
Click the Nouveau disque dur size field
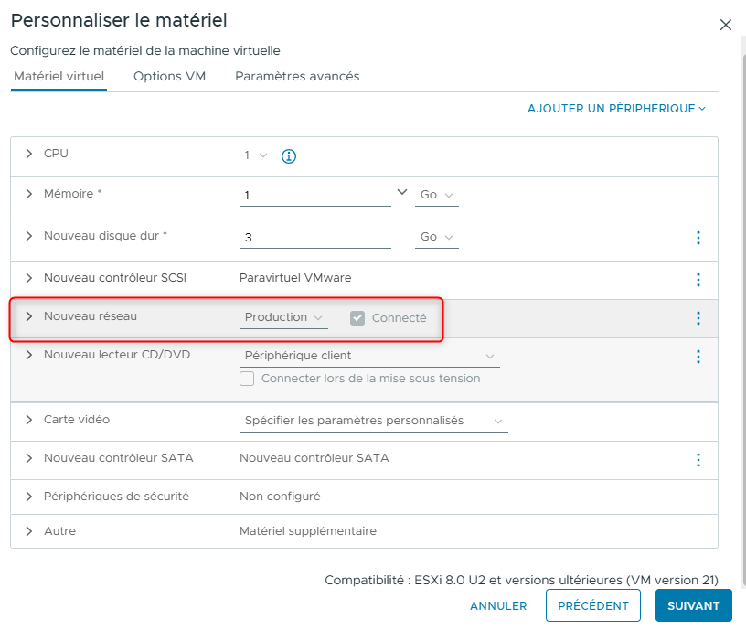(315, 238)
